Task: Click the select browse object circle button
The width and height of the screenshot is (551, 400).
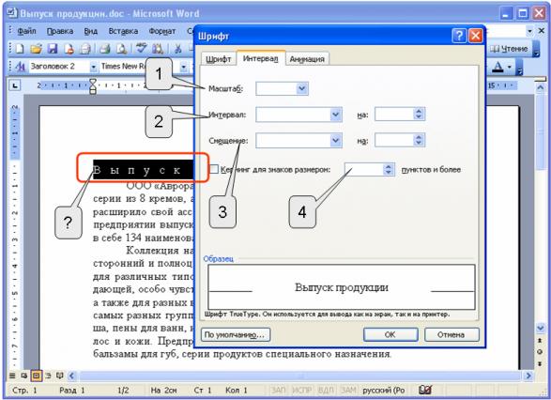Action: pos(541,352)
